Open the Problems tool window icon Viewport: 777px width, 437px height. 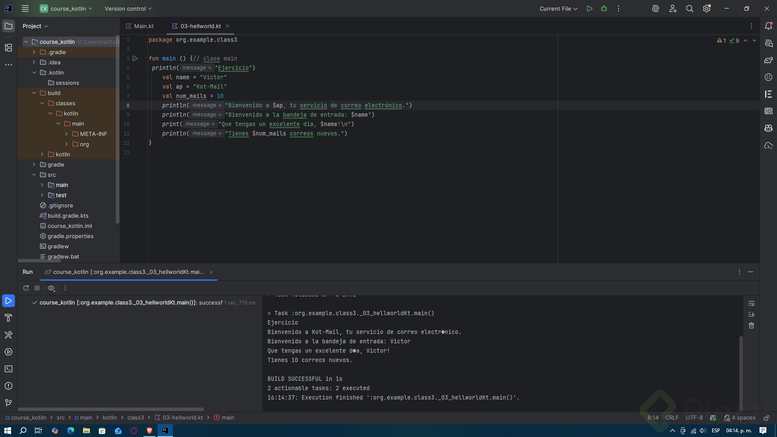pyautogui.click(x=9, y=386)
